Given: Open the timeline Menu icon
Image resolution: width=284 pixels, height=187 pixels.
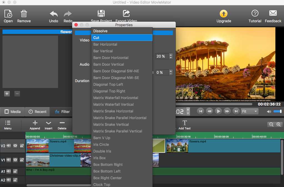Looking at the screenshot, I should tap(7, 123).
